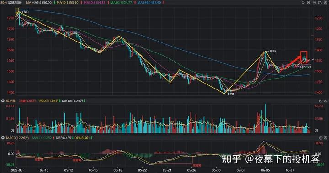Click the 05-26 date on time axis

[x=191, y=170]
